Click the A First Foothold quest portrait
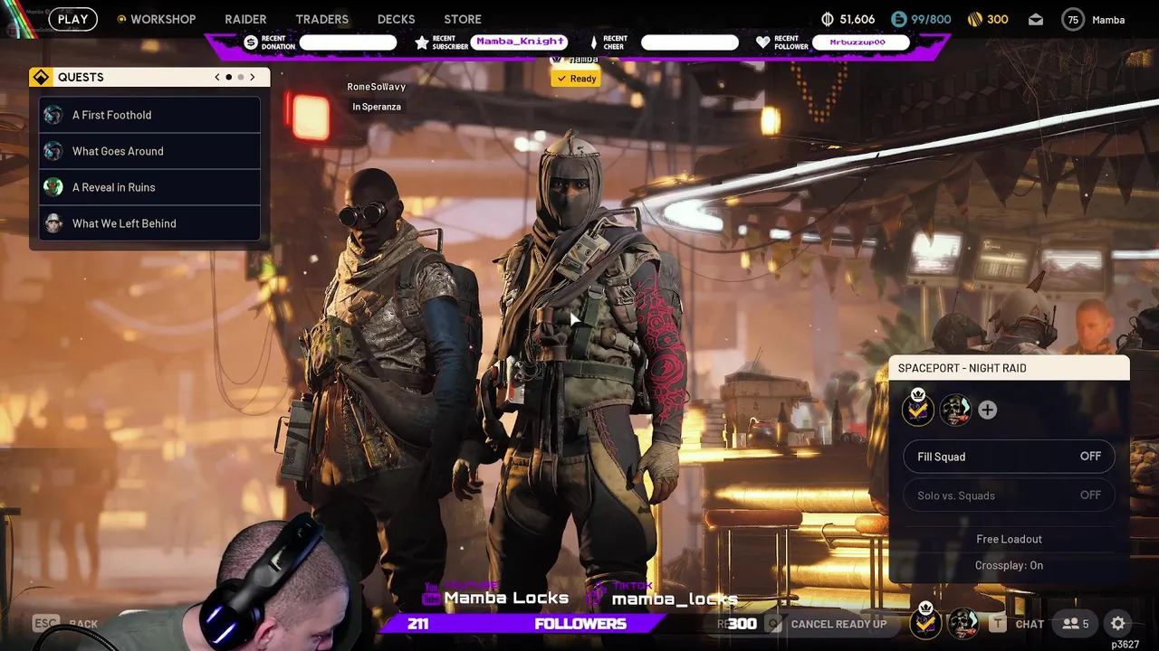The image size is (1159, 651). (x=53, y=115)
